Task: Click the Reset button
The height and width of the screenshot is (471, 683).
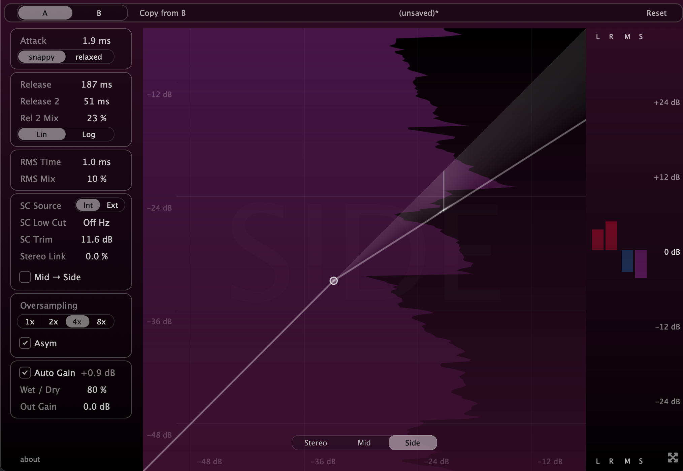Action: point(656,13)
